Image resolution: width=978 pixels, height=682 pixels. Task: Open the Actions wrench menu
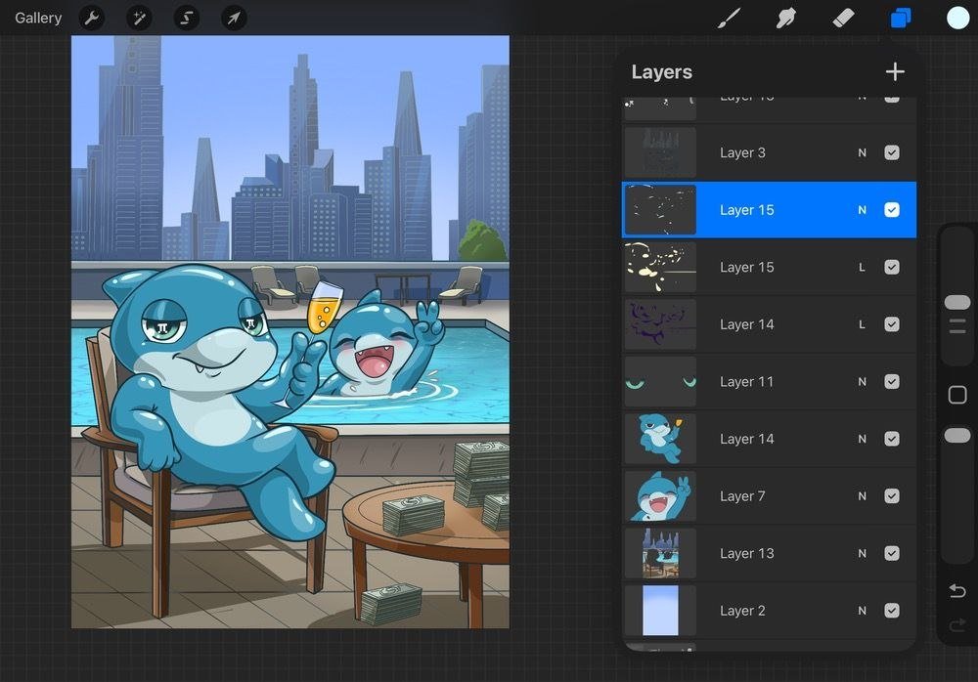[x=92, y=19]
